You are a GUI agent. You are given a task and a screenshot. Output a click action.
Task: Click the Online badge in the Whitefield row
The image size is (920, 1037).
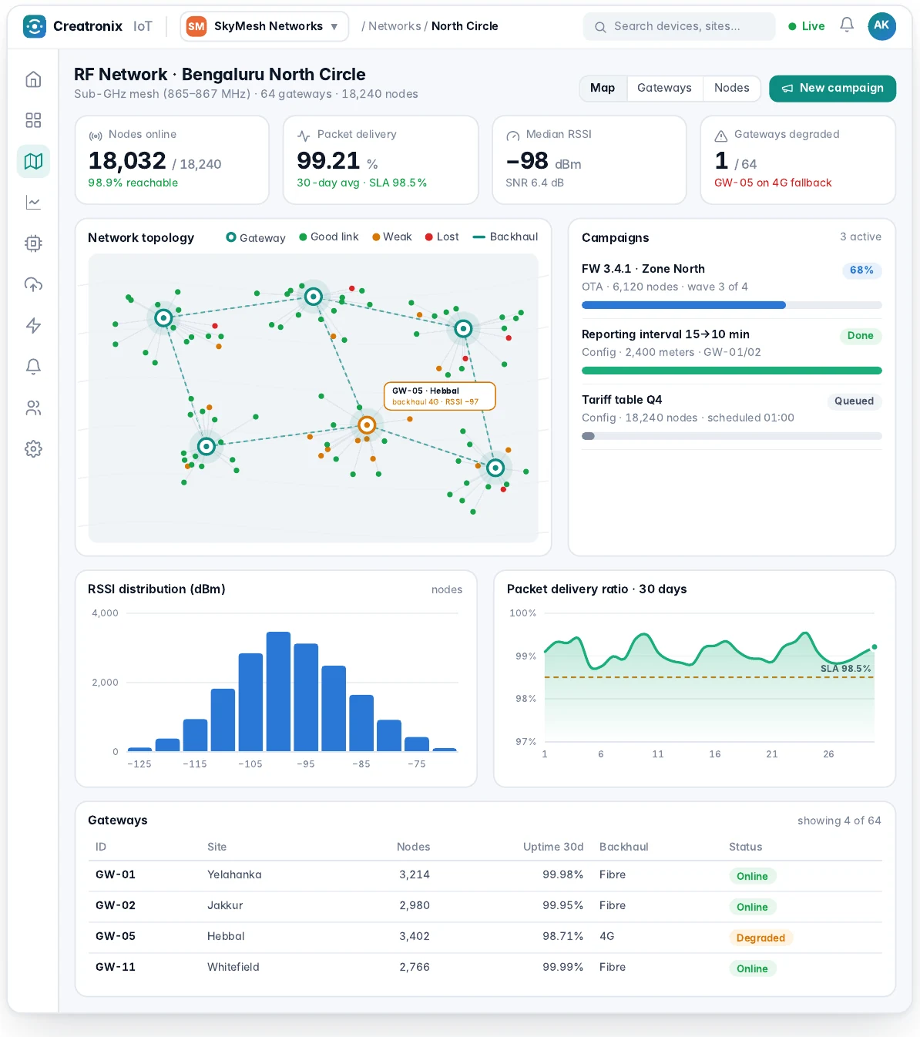[x=752, y=968]
